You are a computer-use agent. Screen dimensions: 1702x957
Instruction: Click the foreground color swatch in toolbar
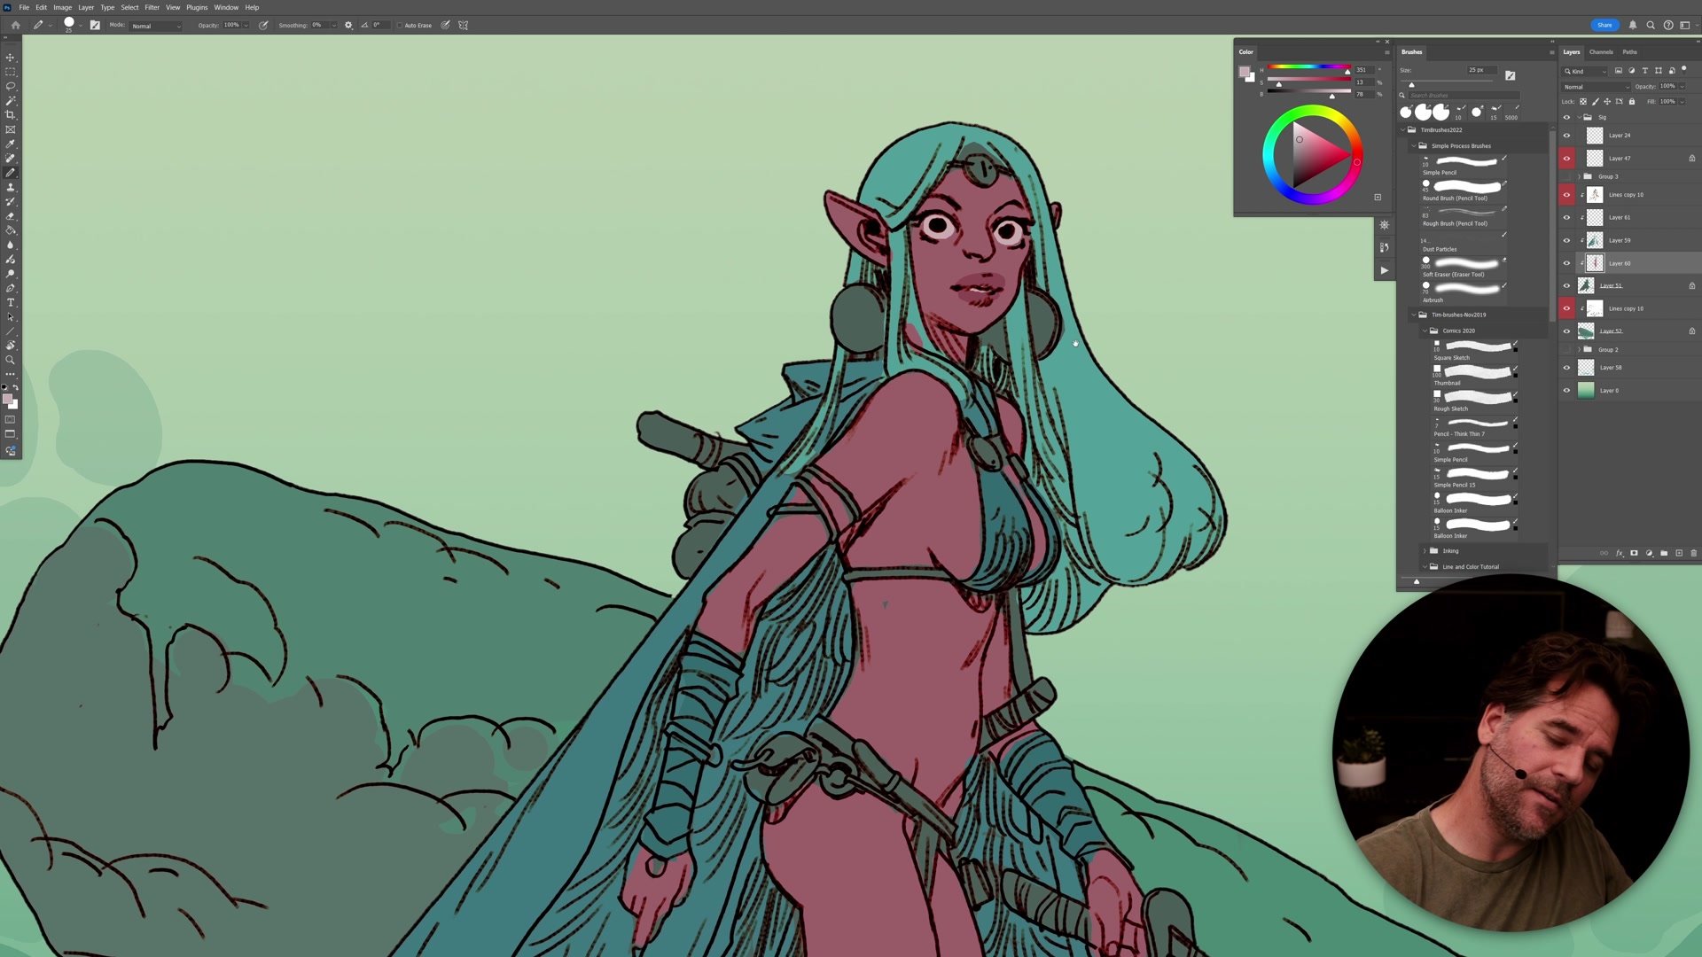7,399
